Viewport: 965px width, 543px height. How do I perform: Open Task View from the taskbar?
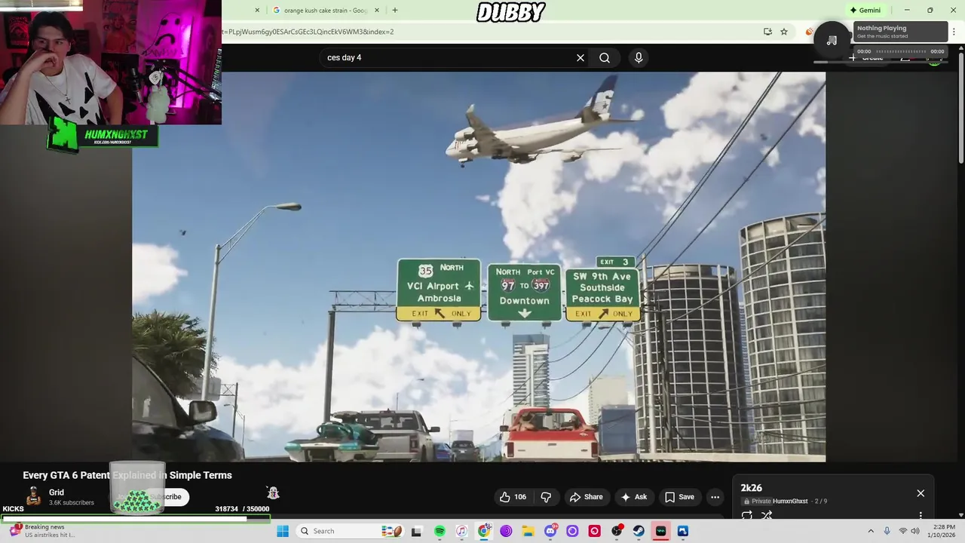pyautogui.click(x=416, y=531)
